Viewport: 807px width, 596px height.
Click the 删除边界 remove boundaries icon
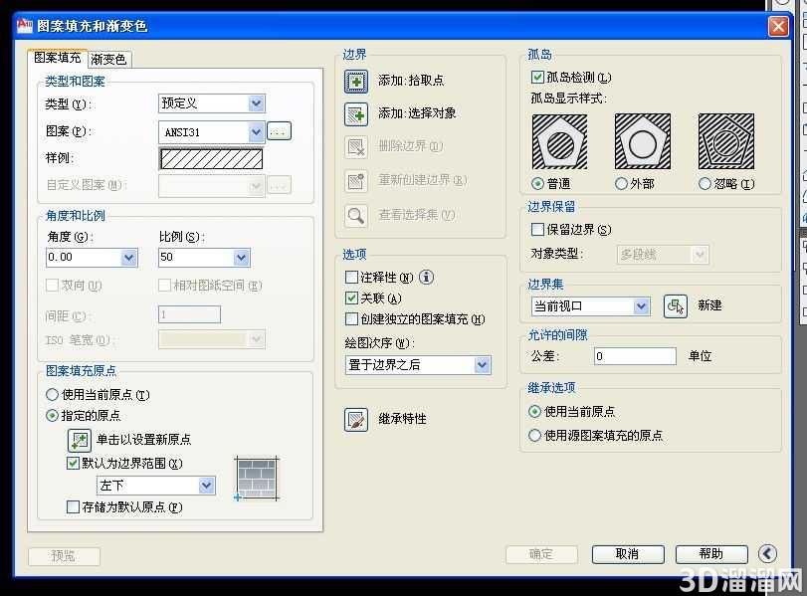click(356, 147)
